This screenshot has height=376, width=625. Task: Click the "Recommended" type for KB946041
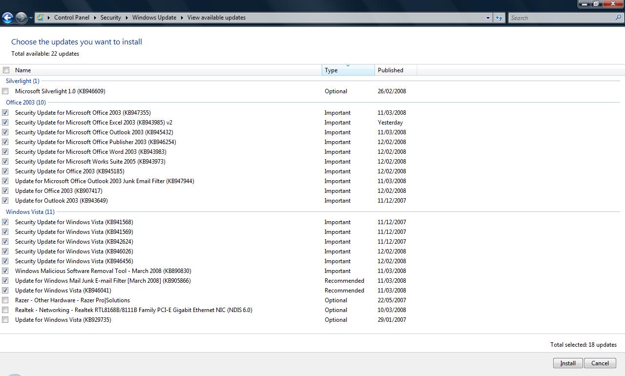click(x=344, y=291)
